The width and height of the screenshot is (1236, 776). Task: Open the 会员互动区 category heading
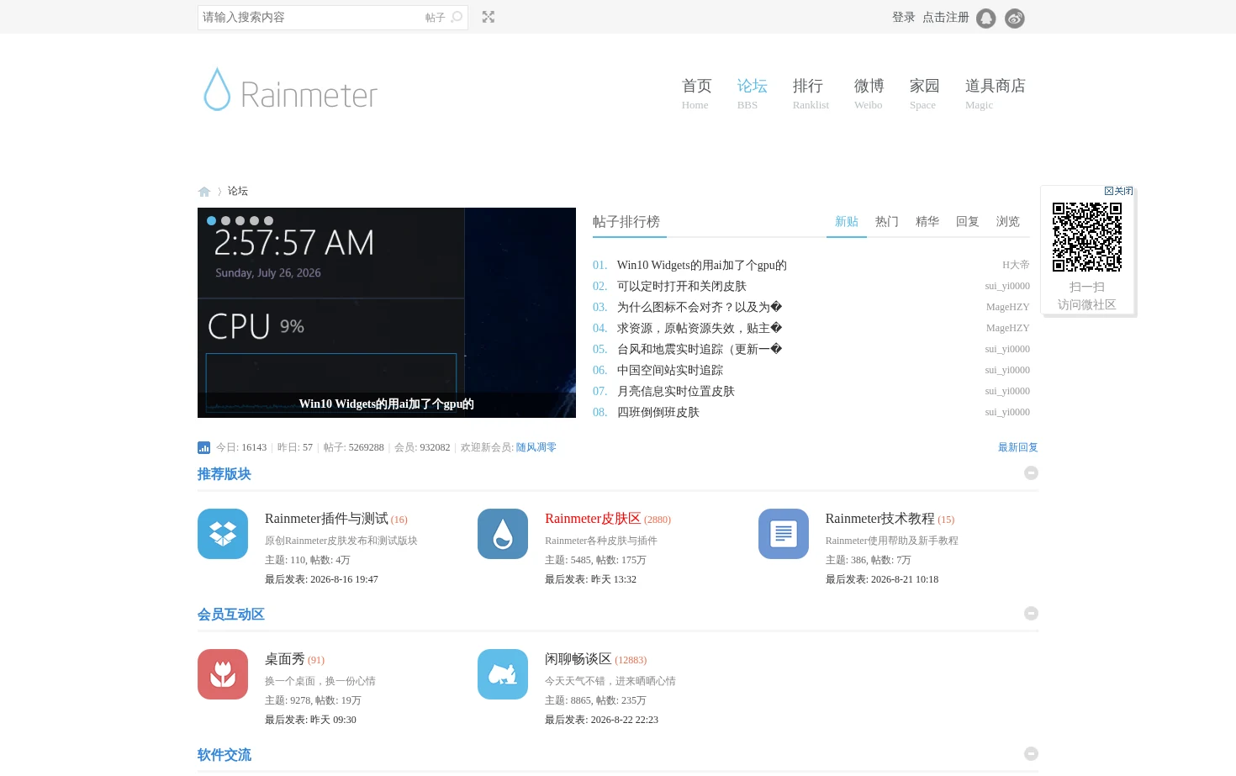(x=231, y=615)
